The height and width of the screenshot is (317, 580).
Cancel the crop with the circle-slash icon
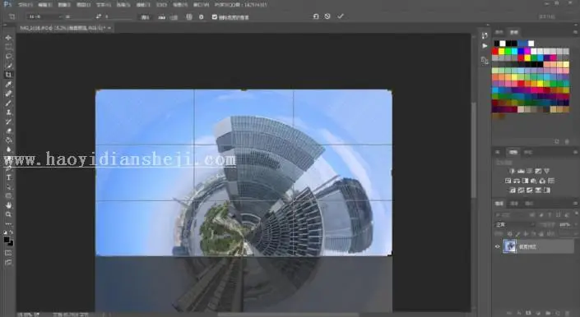click(x=327, y=16)
